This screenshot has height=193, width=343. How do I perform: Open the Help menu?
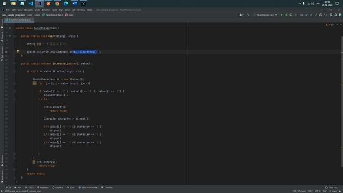pos(90,10)
